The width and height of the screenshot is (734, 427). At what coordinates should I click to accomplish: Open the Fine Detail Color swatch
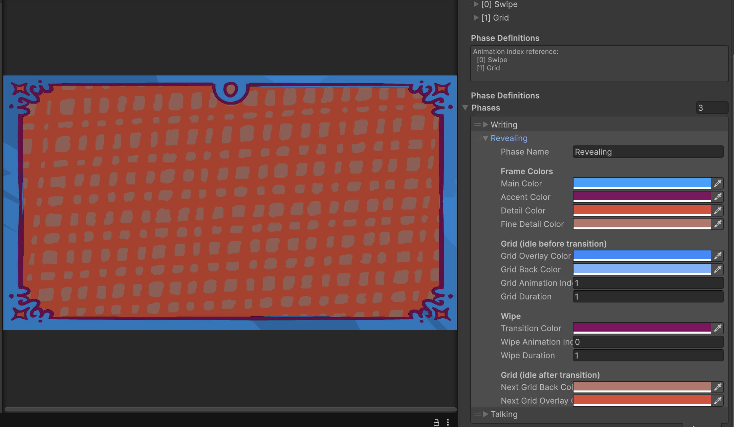(x=642, y=224)
